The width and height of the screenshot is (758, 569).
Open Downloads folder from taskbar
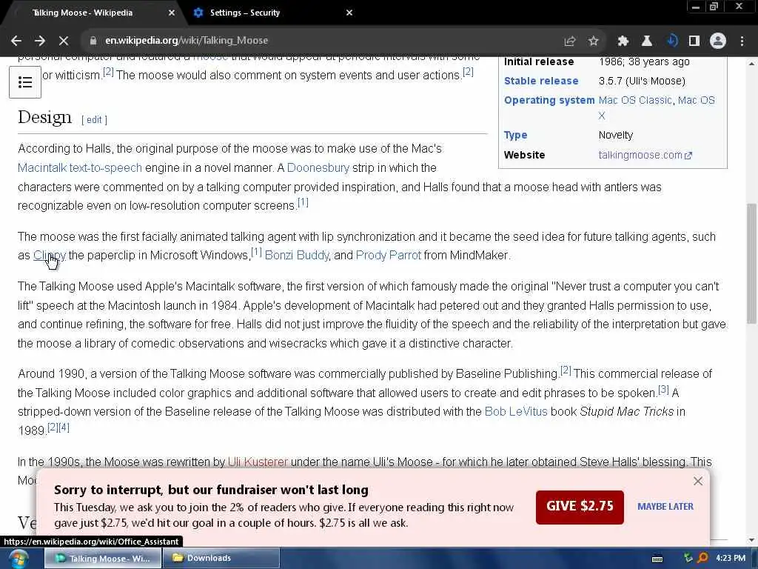tap(221, 559)
